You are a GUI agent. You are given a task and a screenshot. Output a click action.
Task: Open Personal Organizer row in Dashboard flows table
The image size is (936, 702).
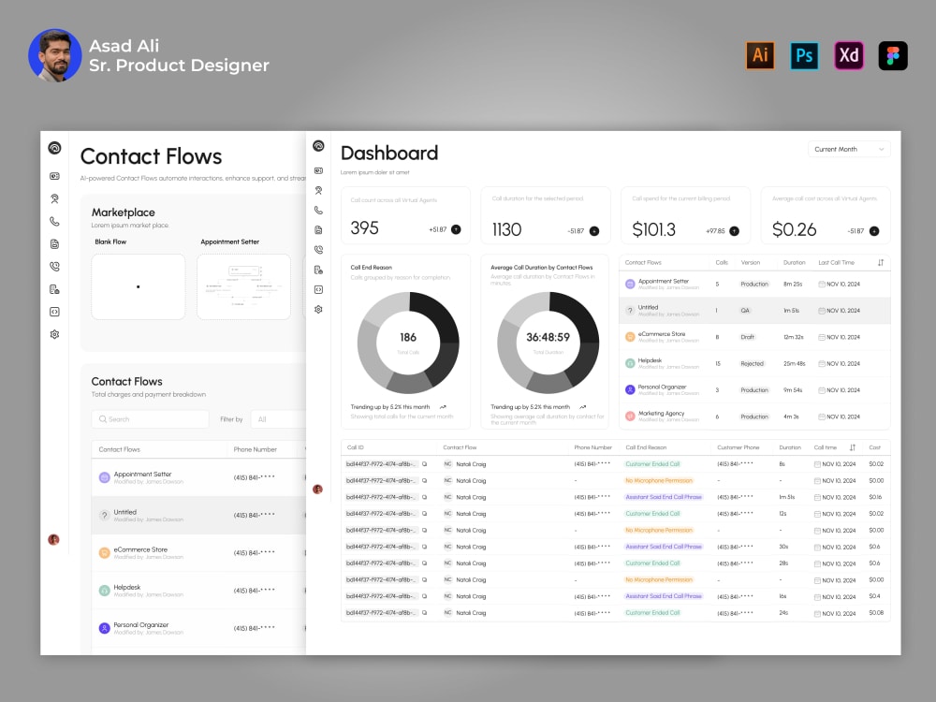pos(754,389)
